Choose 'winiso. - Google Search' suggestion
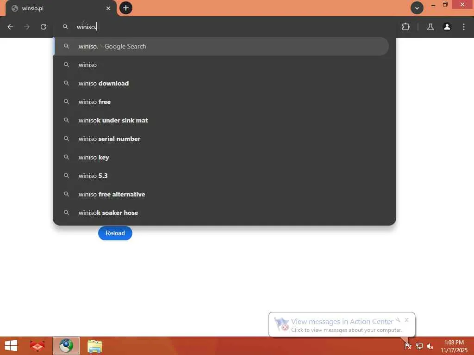The image size is (474, 355). point(221,46)
